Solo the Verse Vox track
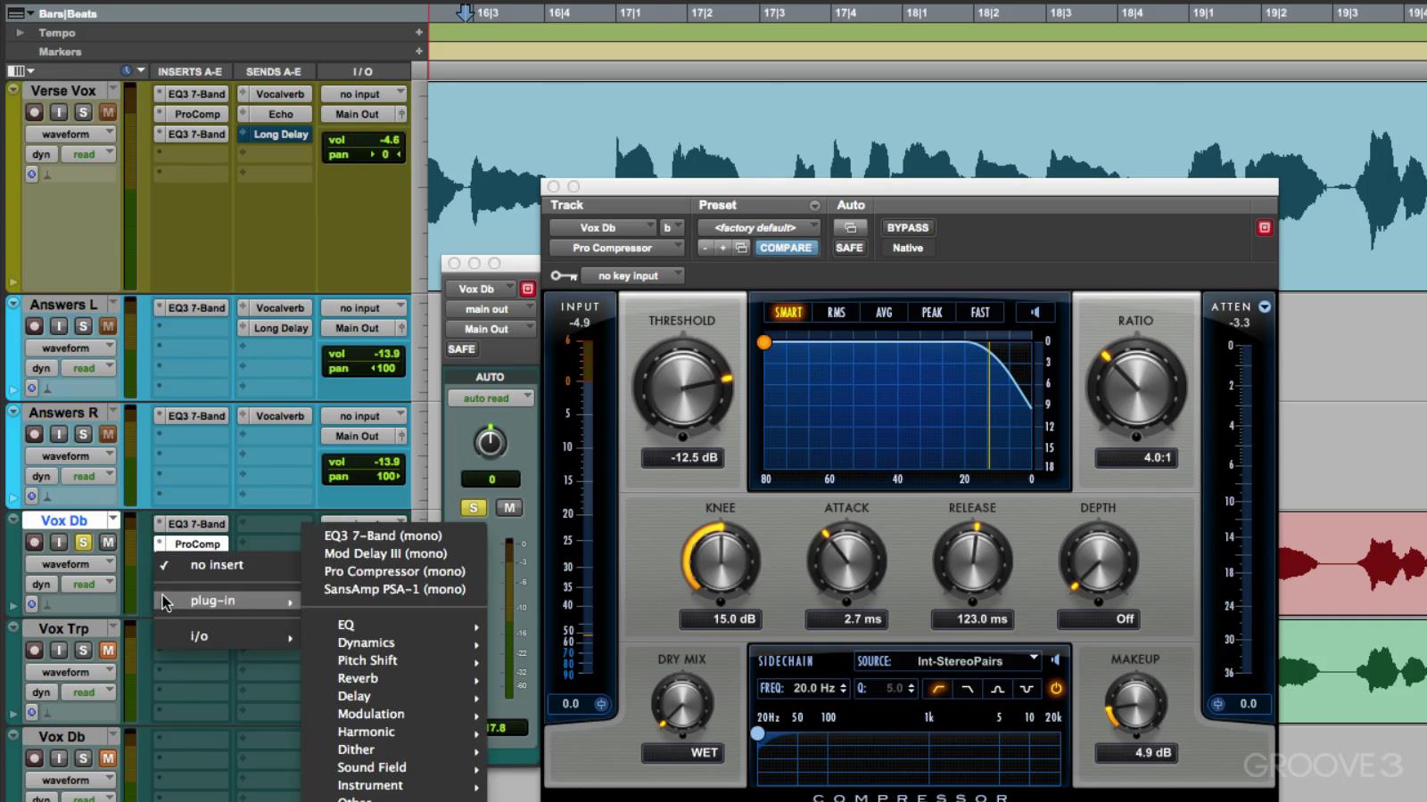Screen dimensions: 1427x802 coord(83,112)
